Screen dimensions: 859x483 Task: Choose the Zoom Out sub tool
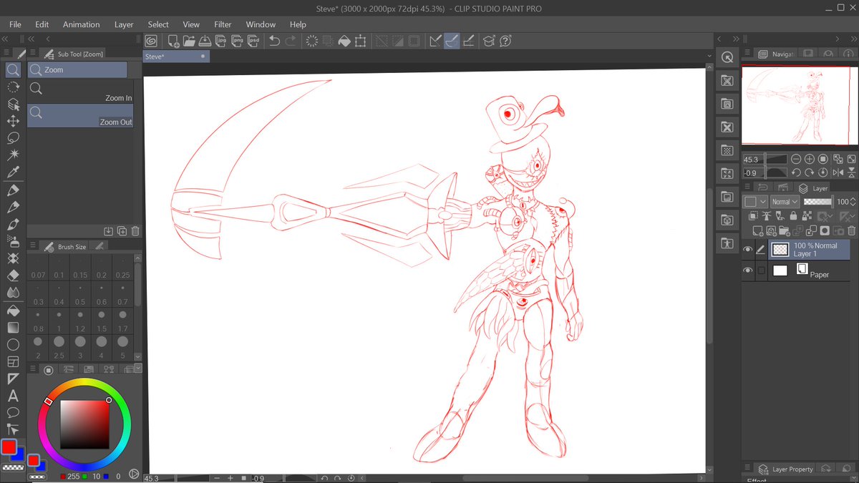80,115
